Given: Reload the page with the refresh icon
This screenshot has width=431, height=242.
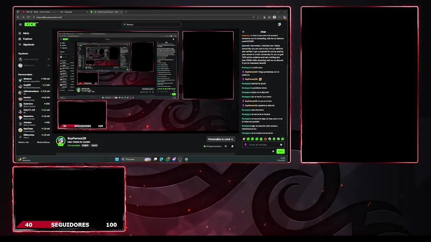Looking at the screenshot, I should 28,17.
